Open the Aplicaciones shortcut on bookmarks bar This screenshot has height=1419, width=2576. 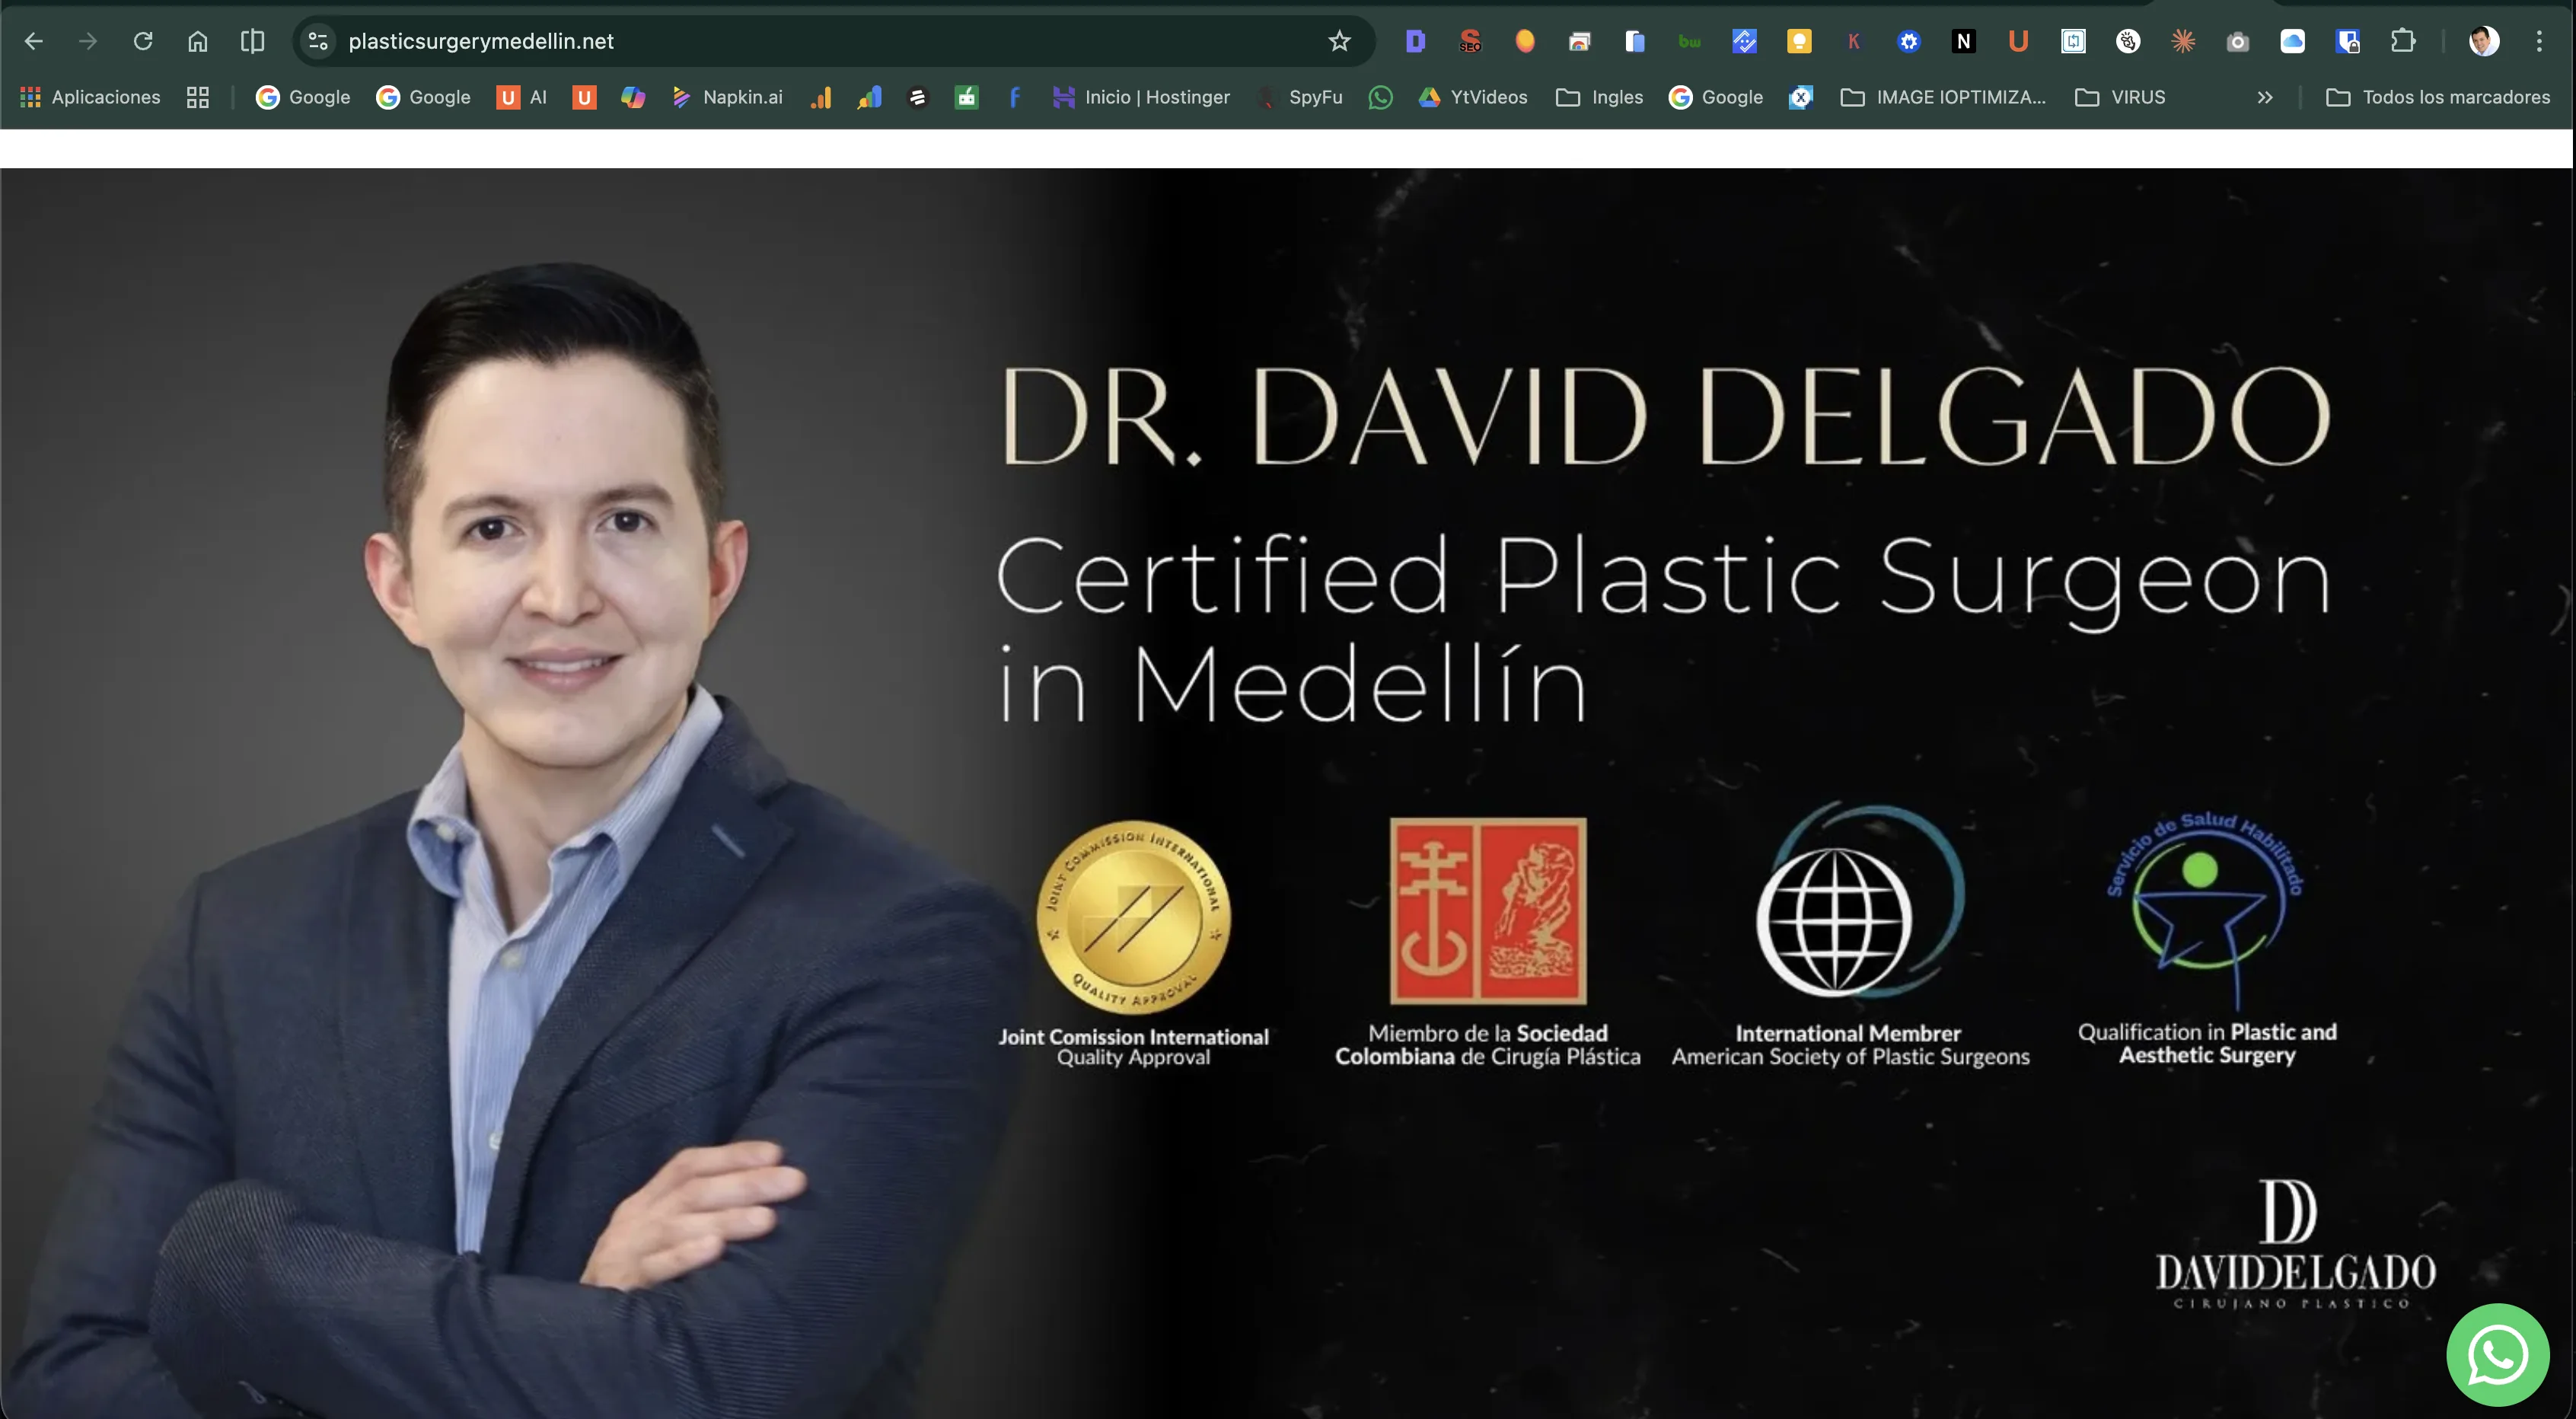89,97
